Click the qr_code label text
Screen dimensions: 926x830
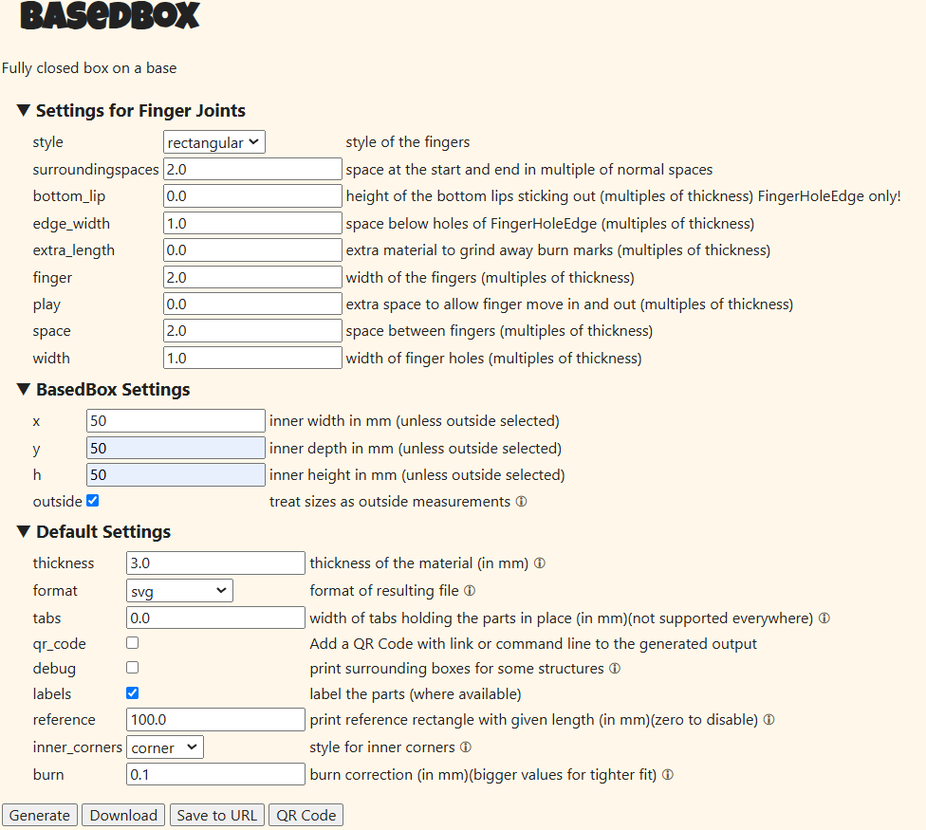click(x=60, y=644)
